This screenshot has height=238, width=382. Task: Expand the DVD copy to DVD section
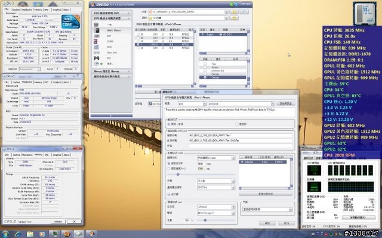click(x=112, y=13)
